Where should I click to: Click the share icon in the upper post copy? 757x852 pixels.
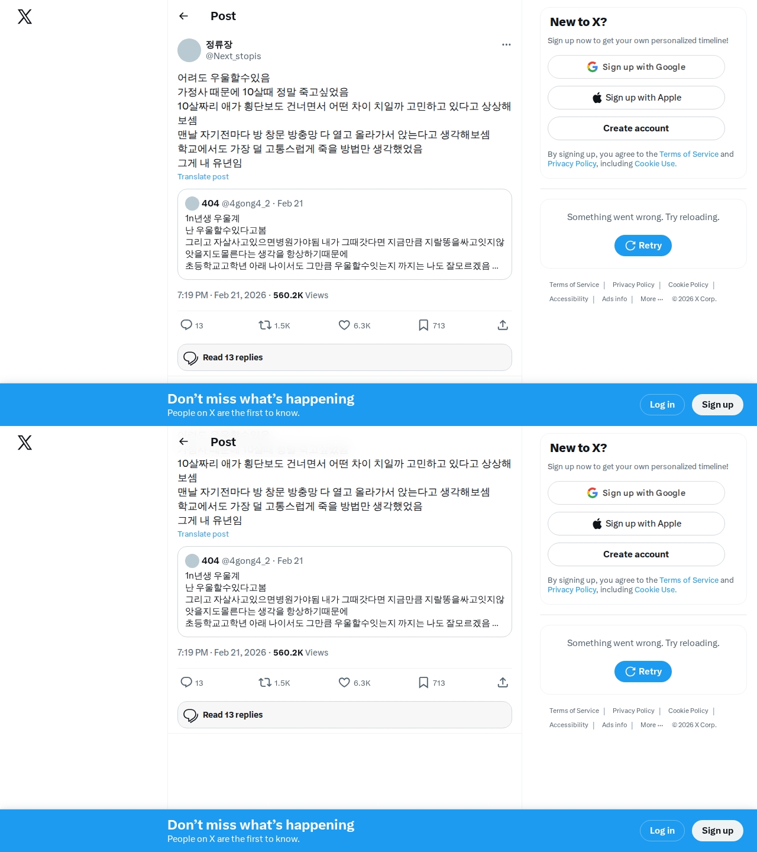(x=503, y=325)
